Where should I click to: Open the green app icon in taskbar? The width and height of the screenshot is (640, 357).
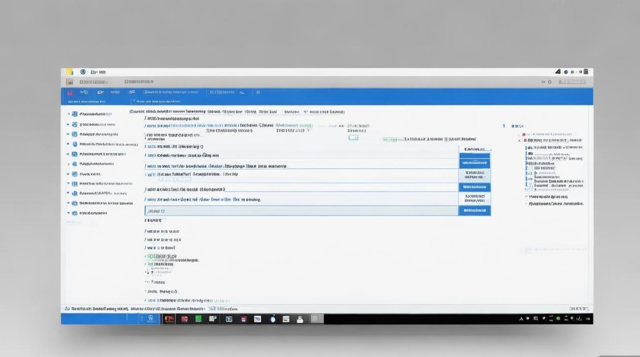[199, 319]
